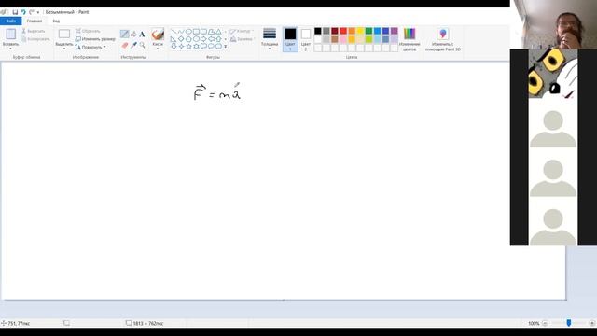Click the Redo arrow in title bar
Screen dimensions: 597x336
pyautogui.click(x=31, y=12)
